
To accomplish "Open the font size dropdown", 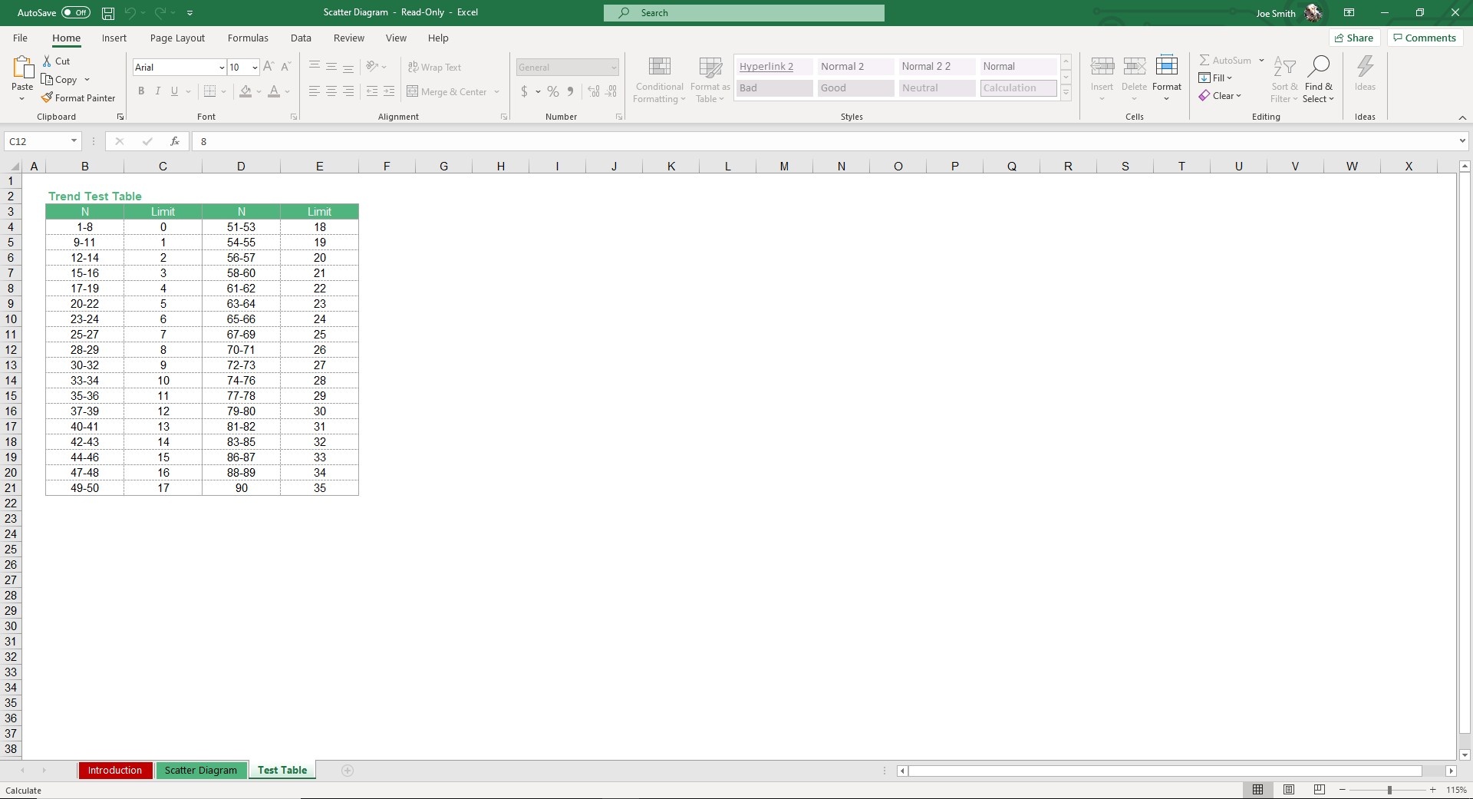I will tap(255, 68).
